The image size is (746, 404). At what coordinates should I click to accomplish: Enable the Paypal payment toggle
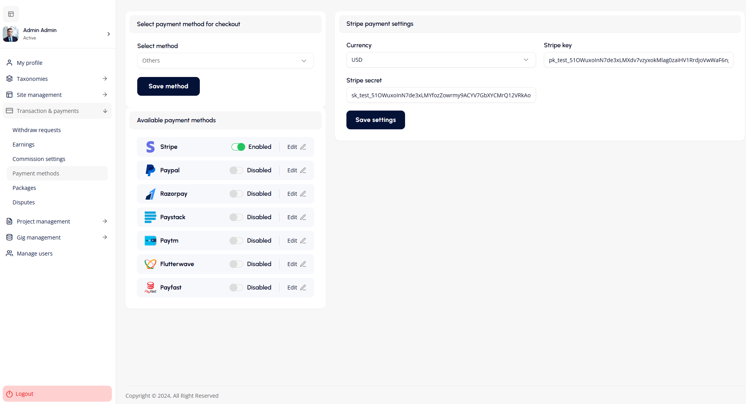(x=236, y=170)
